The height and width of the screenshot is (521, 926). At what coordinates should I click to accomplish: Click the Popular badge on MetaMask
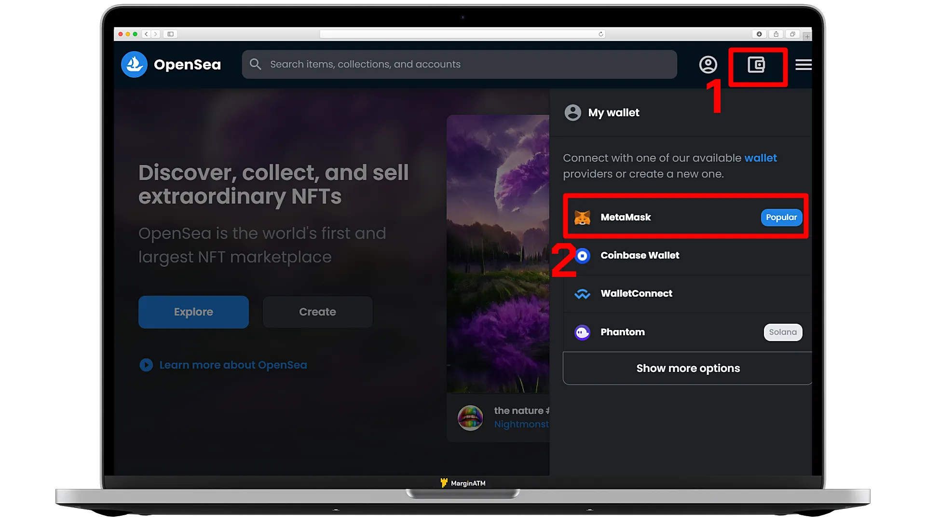(x=781, y=218)
